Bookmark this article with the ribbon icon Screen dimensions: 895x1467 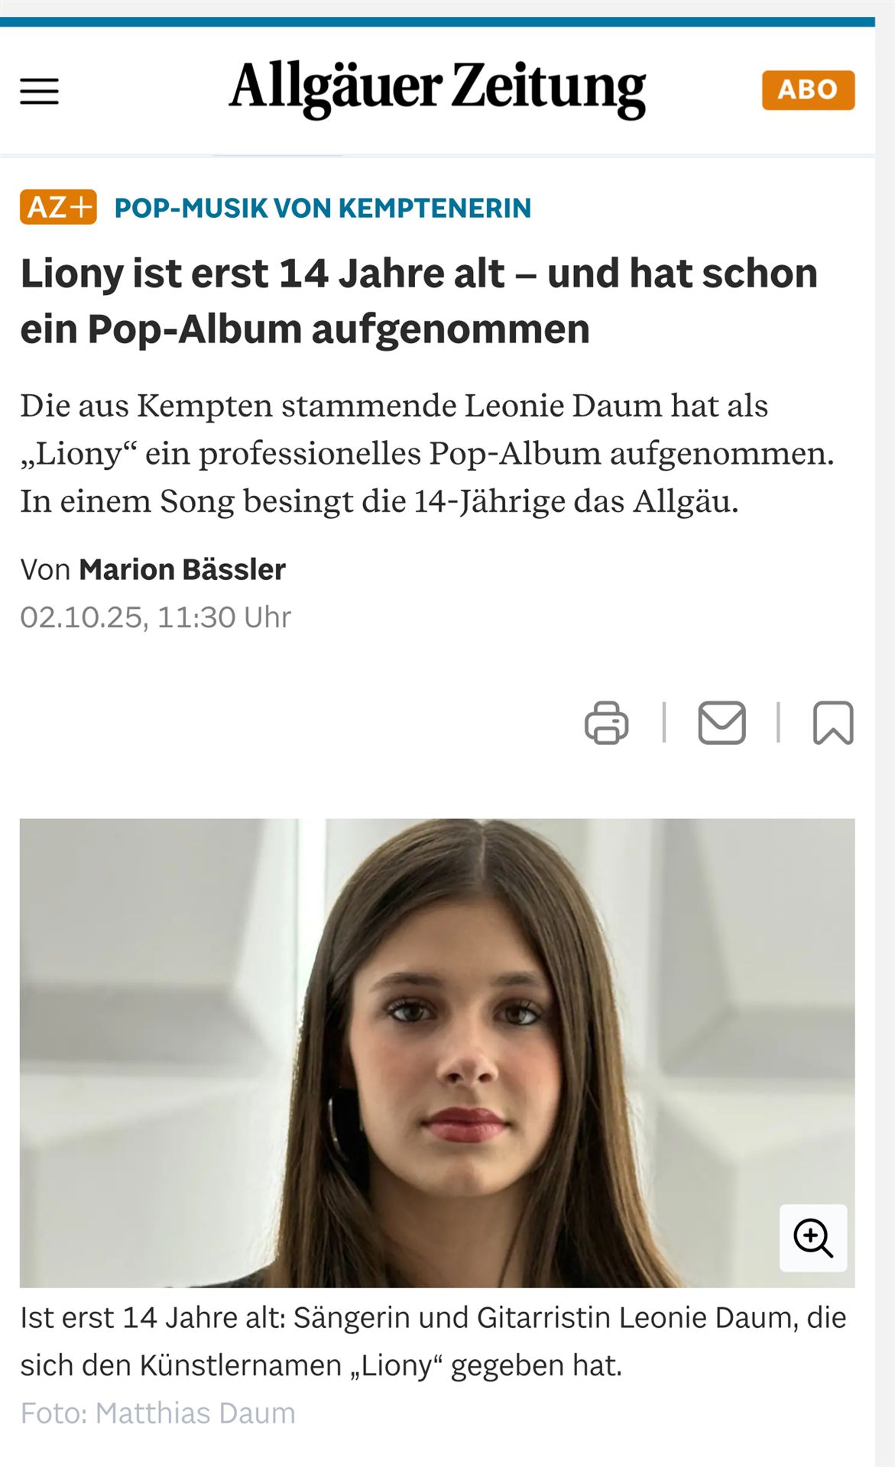click(x=832, y=722)
